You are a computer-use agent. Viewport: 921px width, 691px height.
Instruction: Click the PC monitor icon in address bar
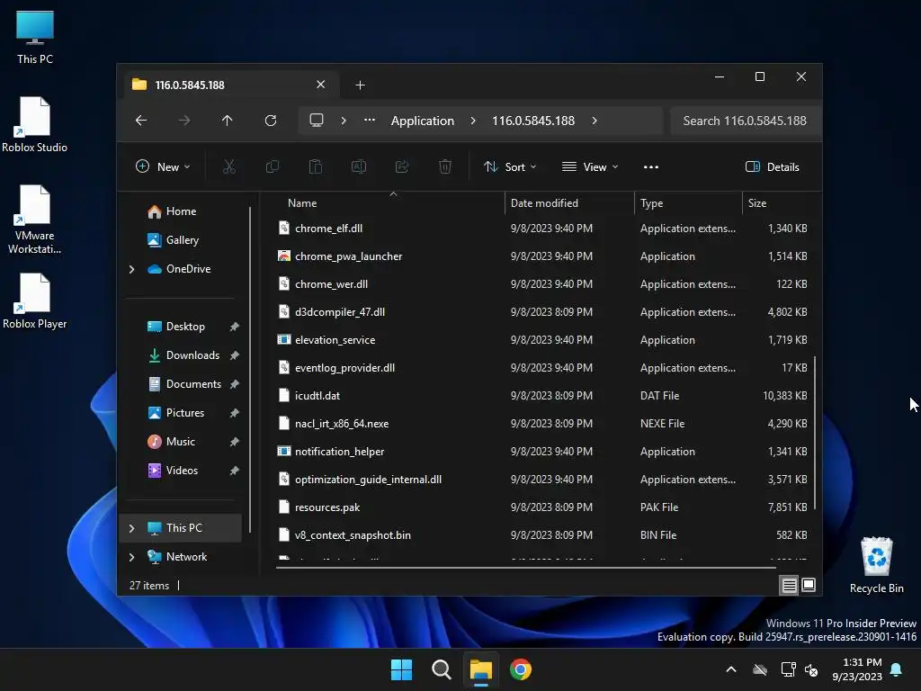click(x=317, y=121)
